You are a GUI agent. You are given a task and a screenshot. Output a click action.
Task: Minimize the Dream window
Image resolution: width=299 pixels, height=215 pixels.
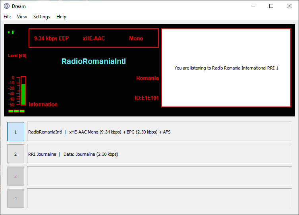[253, 6]
